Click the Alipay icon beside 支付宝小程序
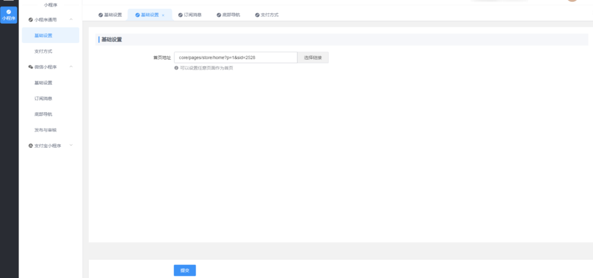Image resolution: width=593 pixels, height=278 pixels. pos(31,145)
